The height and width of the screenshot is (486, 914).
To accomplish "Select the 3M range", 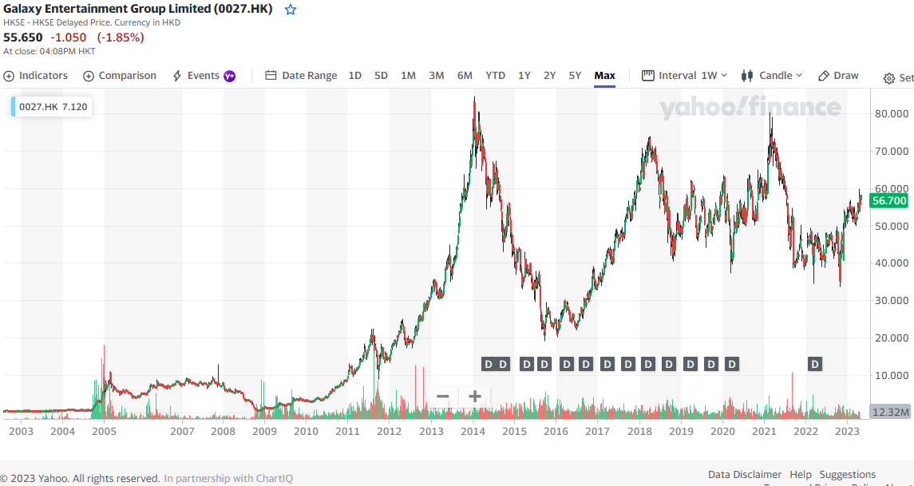I will point(437,76).
